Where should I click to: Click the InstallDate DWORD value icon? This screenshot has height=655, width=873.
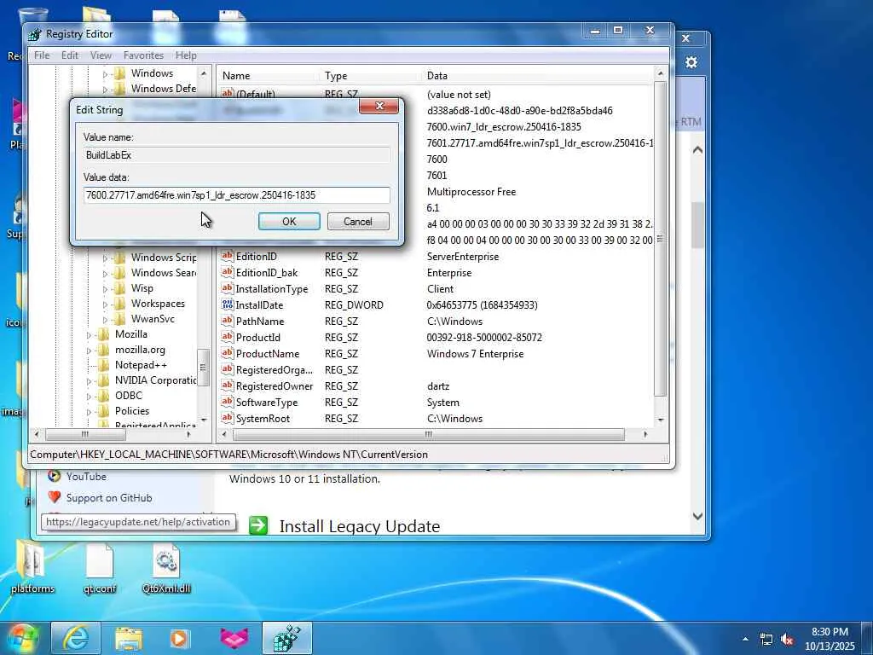(227, 304)
